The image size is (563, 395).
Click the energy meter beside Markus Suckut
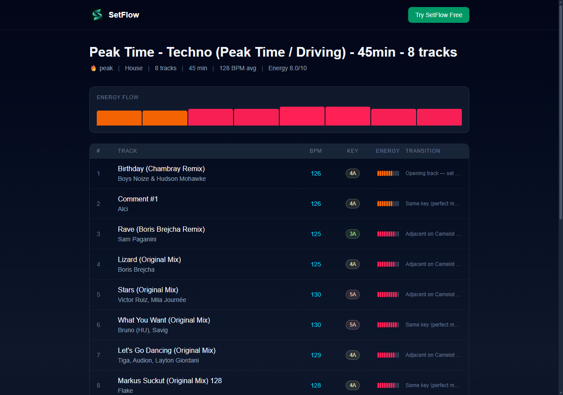[x=388, y=385]
